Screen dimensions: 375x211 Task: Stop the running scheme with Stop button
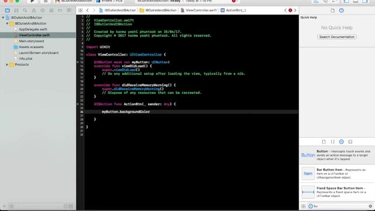(45, 1)
